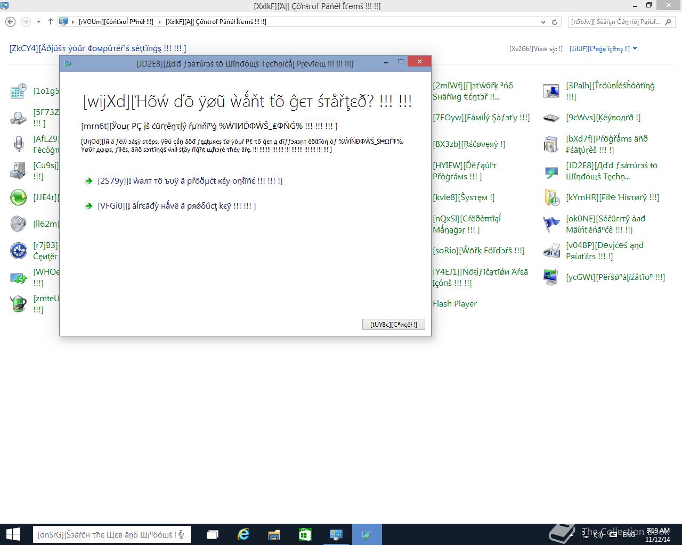682x545 pixels.
Task: Open the Store app on taskbar
Action: pyautogui.click(x=305, y=534)
